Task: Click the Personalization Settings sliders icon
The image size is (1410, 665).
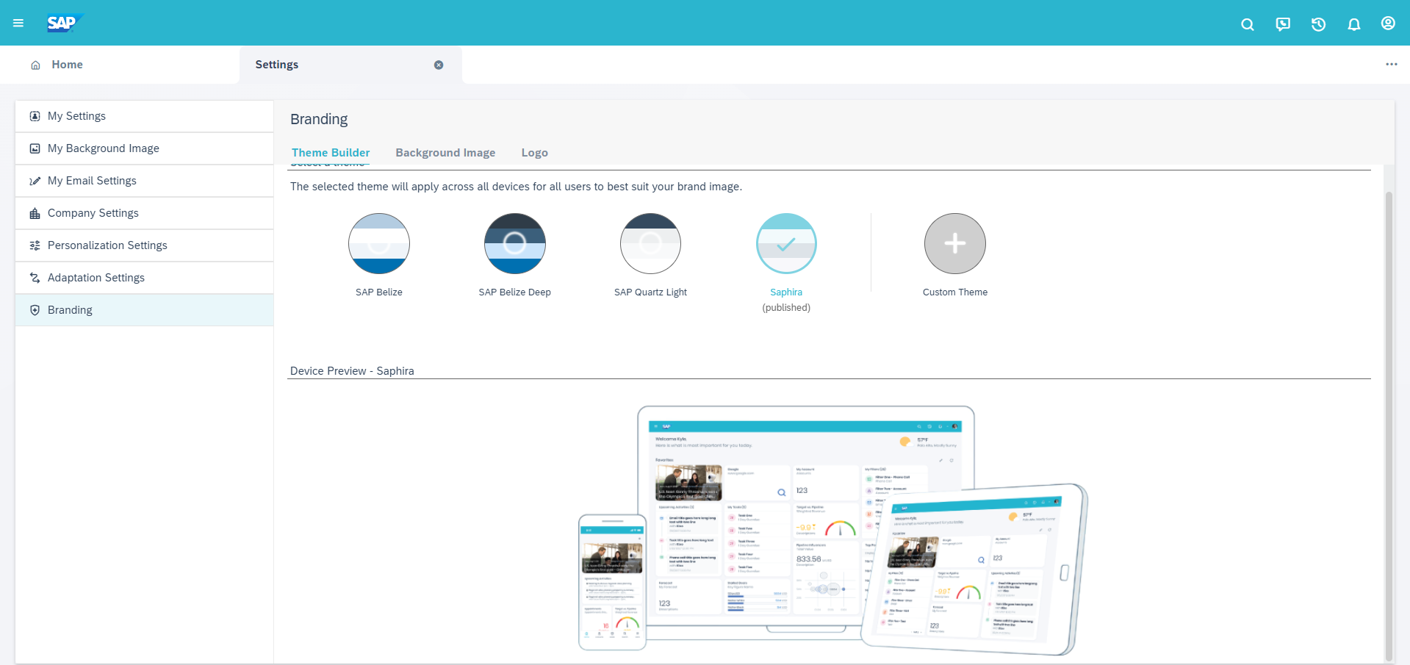Action: 35,245
